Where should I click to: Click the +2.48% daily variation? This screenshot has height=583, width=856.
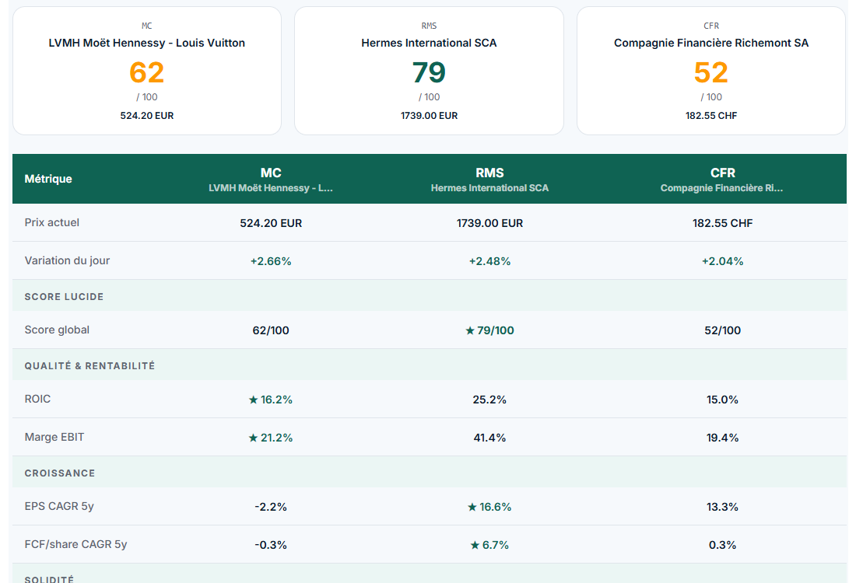pos(489,261)
